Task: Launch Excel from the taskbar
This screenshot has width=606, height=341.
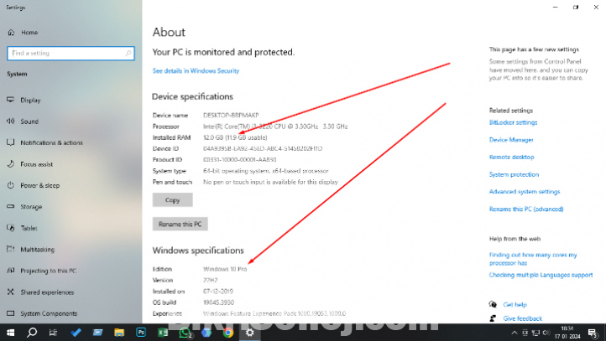Action: pos(163,333)
